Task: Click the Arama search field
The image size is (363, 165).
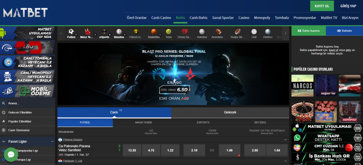Action: (28, 103)
